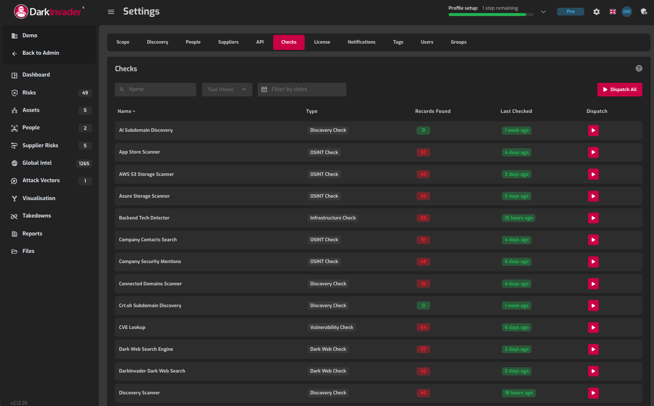This screenshot has height=406, width=654.
Task: Click the Pro plan badge
Action: 571,12
